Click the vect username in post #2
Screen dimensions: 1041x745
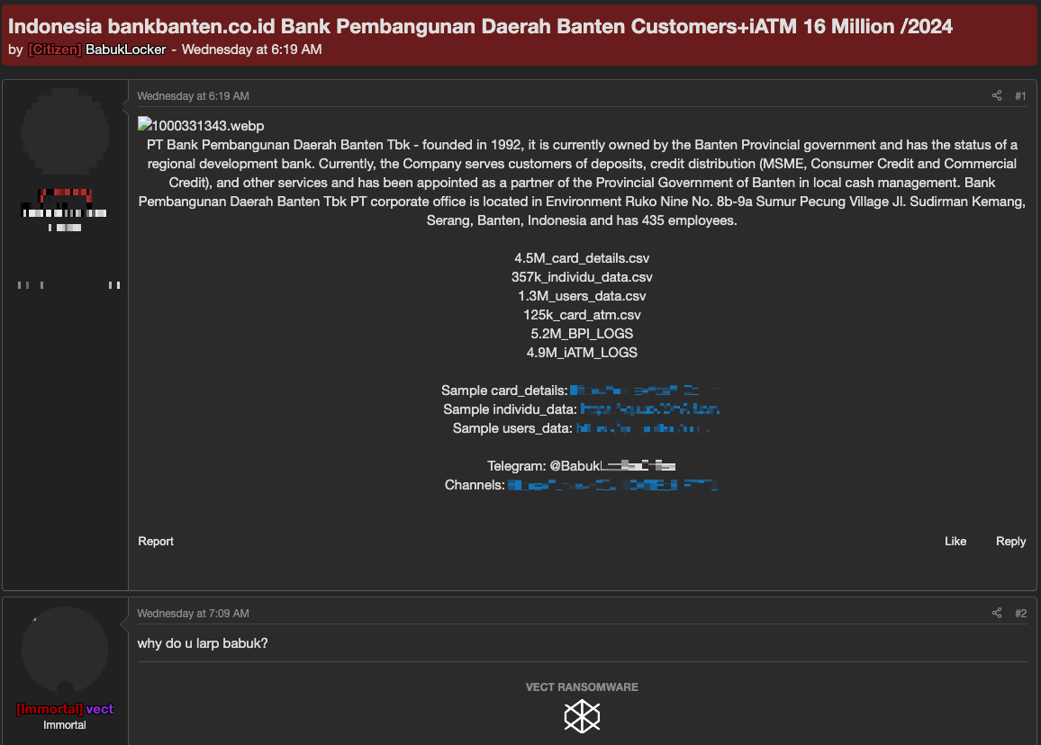point(100,709)
